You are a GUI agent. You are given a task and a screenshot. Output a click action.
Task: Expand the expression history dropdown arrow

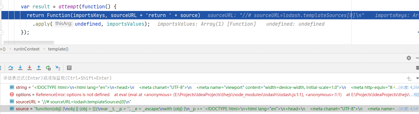(x=417, y=78)
